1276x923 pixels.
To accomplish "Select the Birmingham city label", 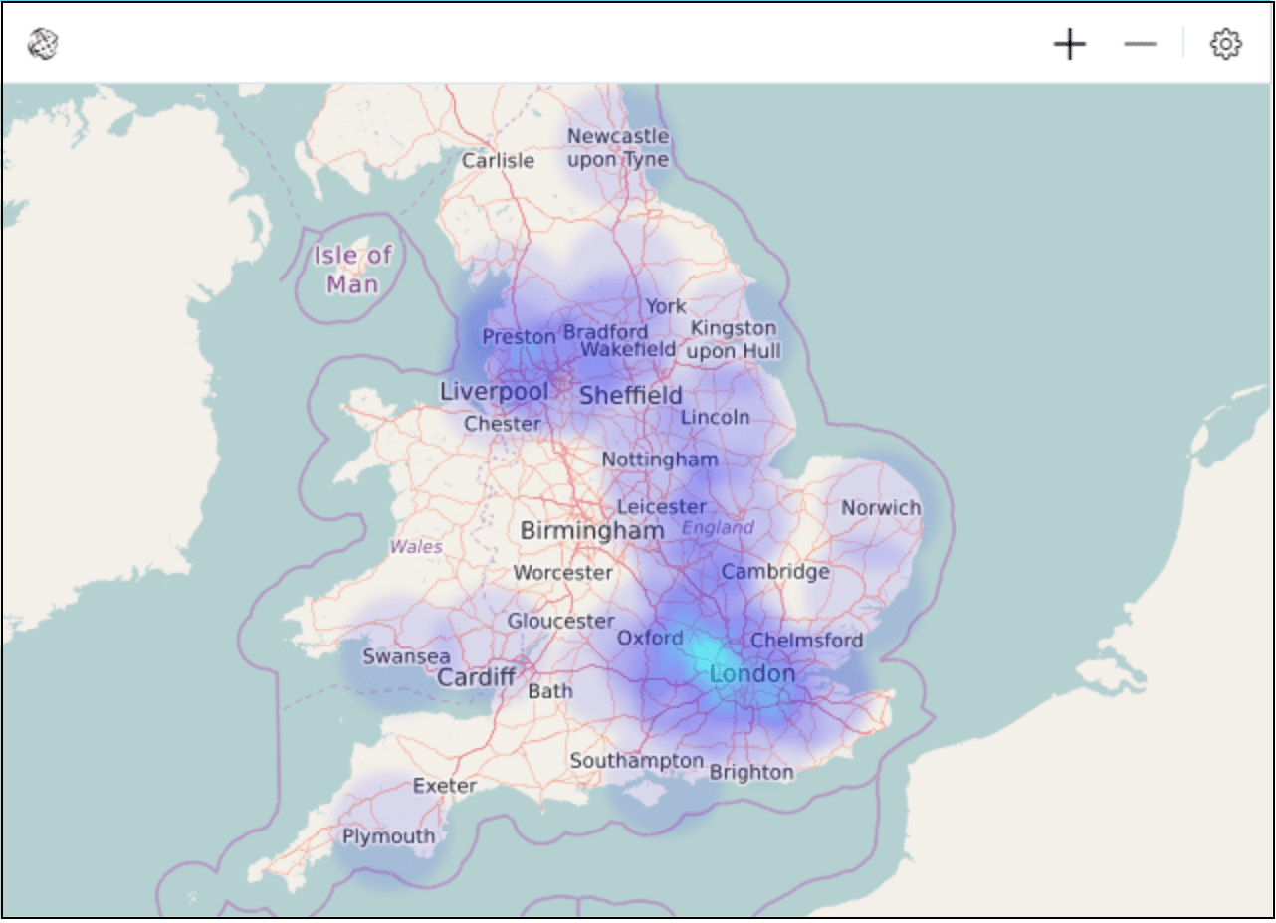I will tap(591, 531).
